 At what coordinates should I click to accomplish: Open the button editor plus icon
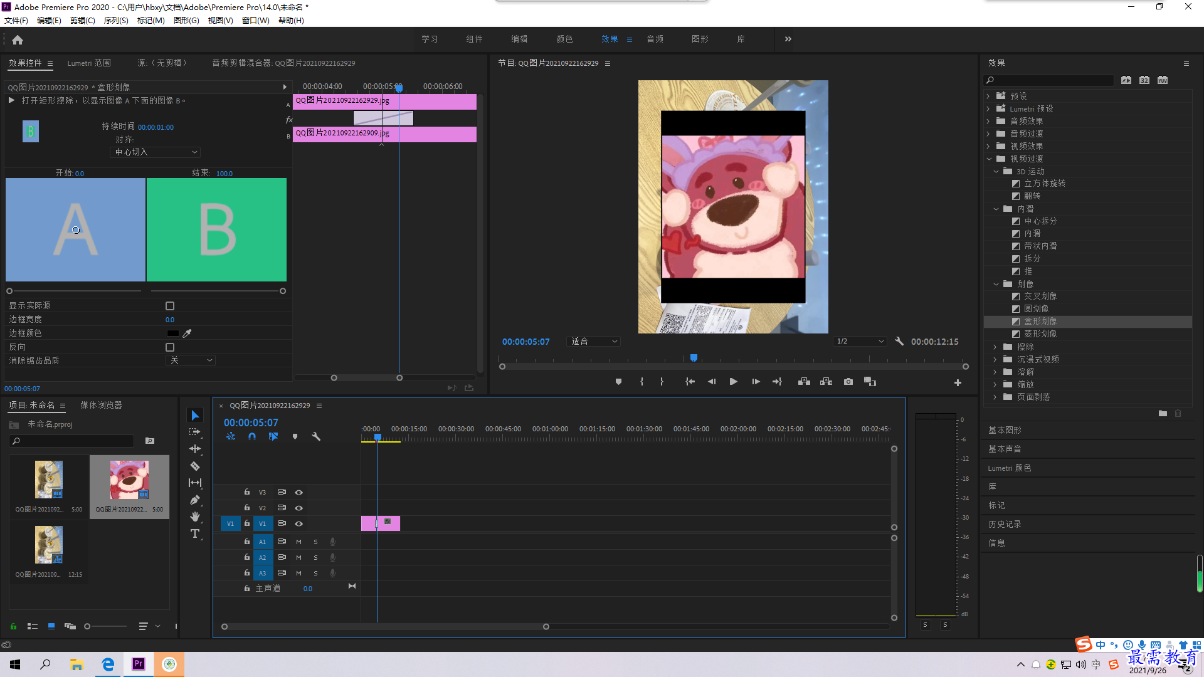point(958,382)
